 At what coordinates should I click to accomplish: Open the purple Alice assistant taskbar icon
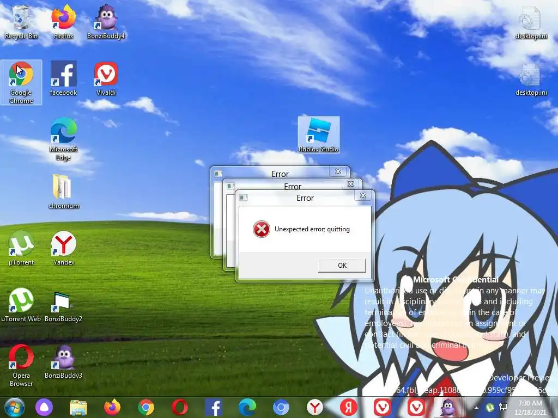[44, 408]
